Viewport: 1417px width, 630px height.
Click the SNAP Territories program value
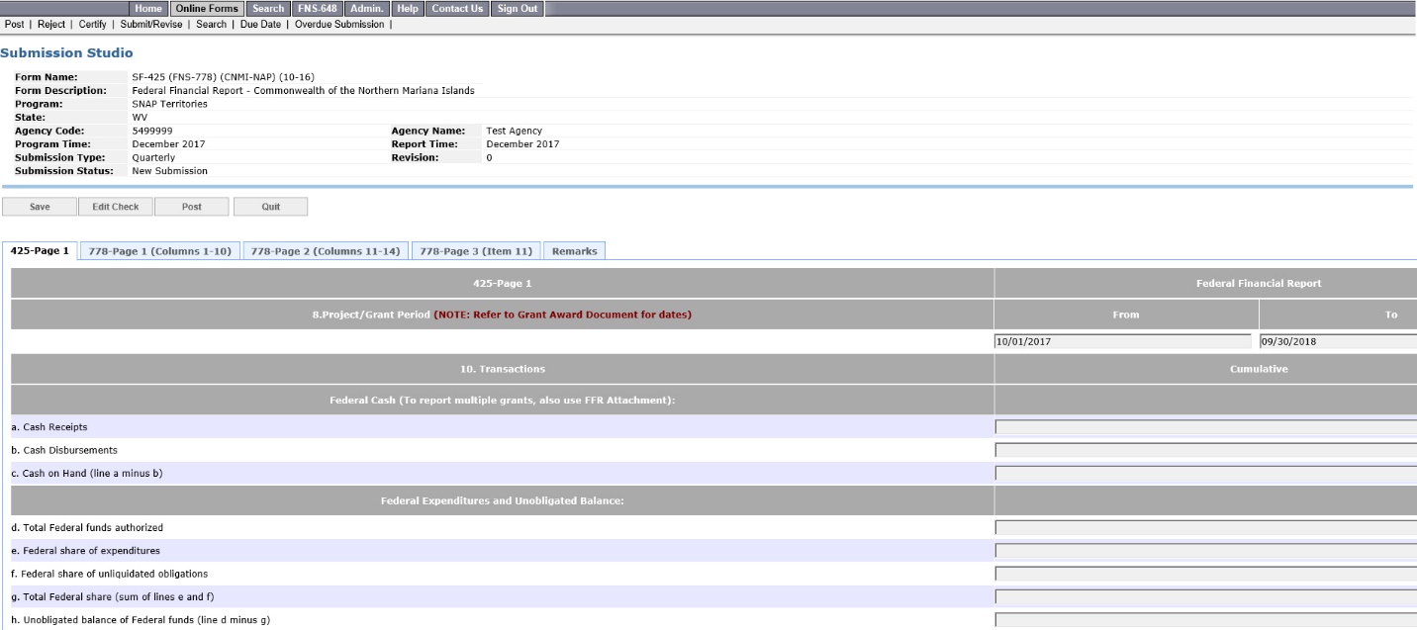coord(169,103)
